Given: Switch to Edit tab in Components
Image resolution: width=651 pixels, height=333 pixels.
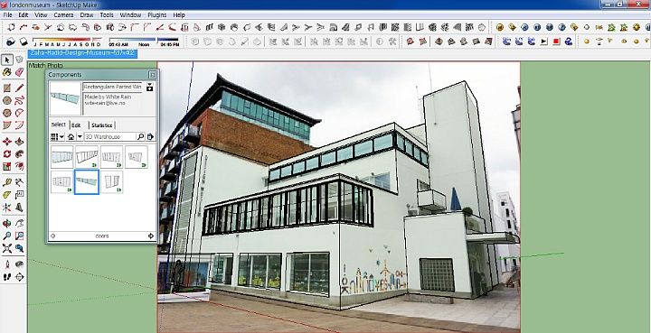Looking at the screenshot, I should coord(76,125).
